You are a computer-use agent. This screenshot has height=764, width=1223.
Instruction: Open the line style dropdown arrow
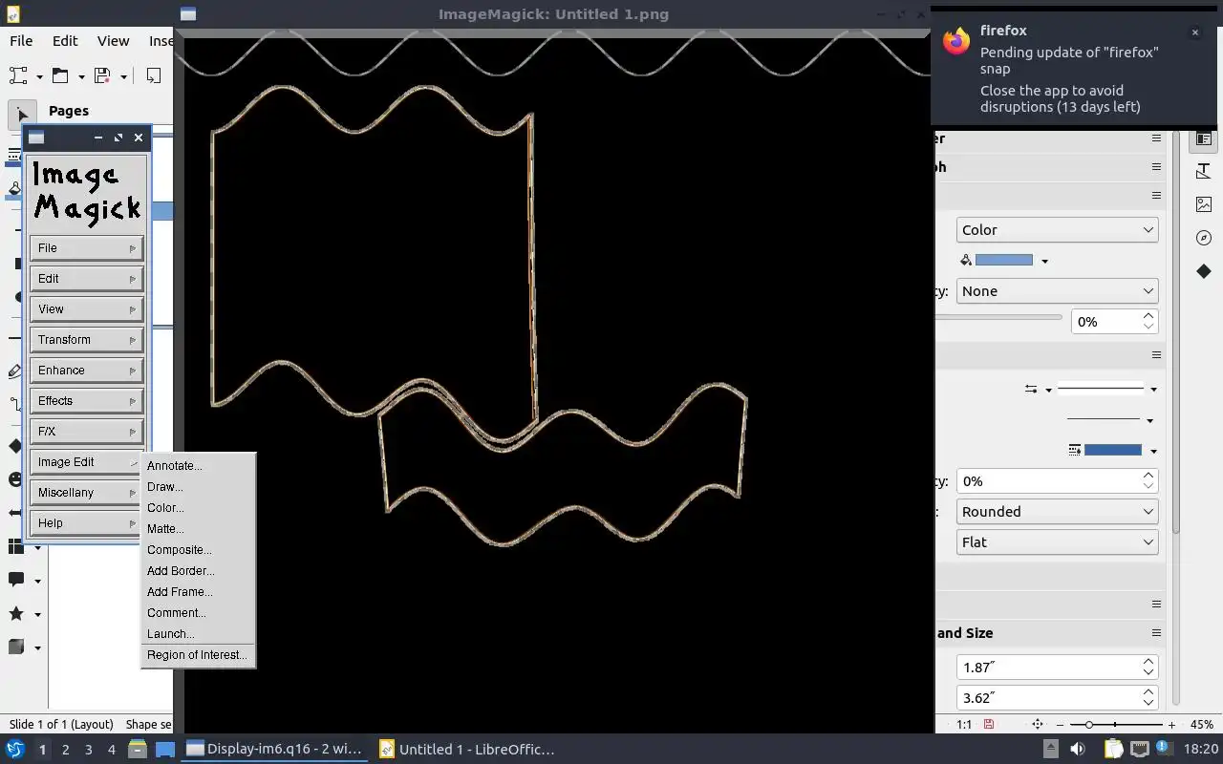point(1153,389)
